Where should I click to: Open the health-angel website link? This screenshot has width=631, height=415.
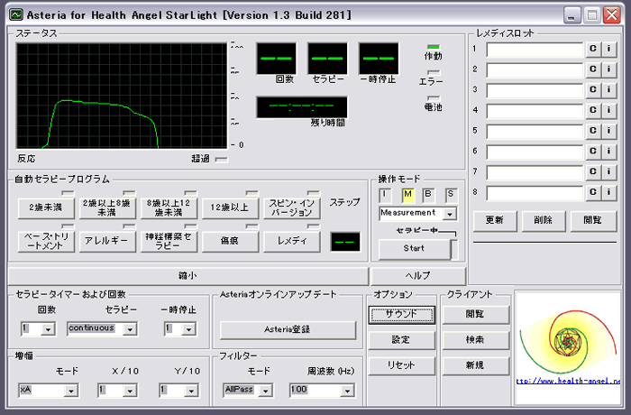568,382
